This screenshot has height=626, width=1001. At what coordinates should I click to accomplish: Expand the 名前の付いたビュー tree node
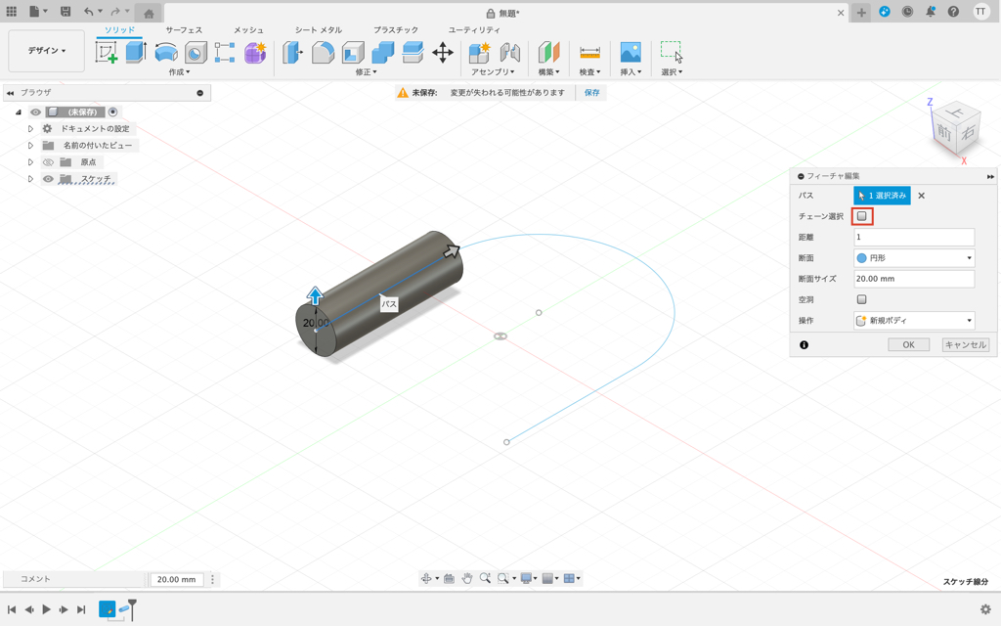[x=30, y=146]
